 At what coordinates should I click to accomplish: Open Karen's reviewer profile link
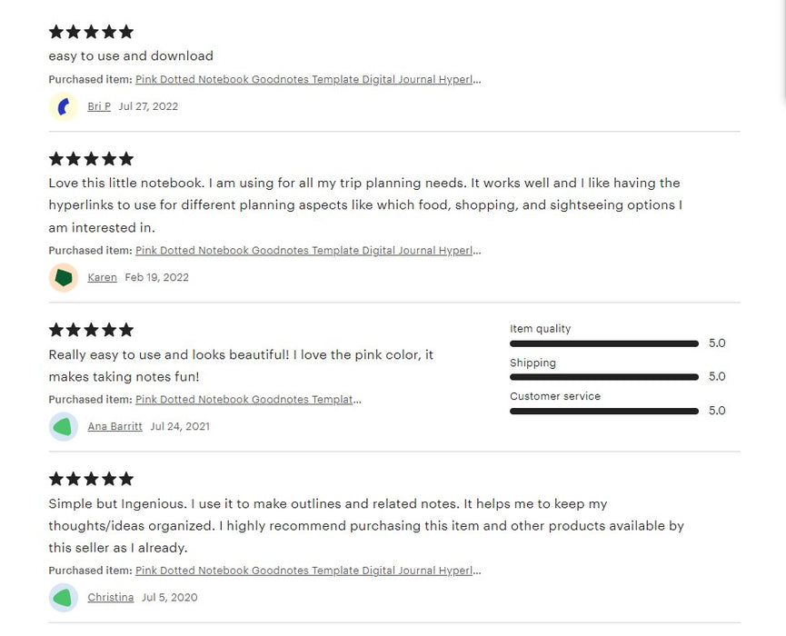pos(102,277)
